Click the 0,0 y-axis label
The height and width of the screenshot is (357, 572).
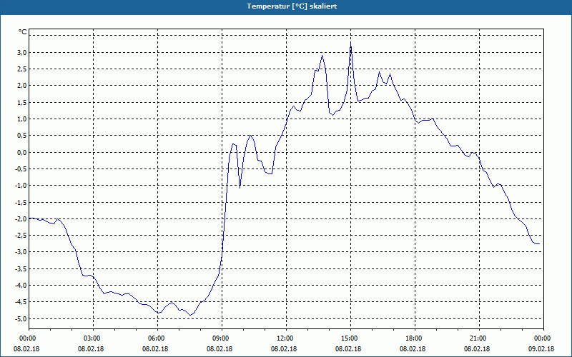point(22,152)
